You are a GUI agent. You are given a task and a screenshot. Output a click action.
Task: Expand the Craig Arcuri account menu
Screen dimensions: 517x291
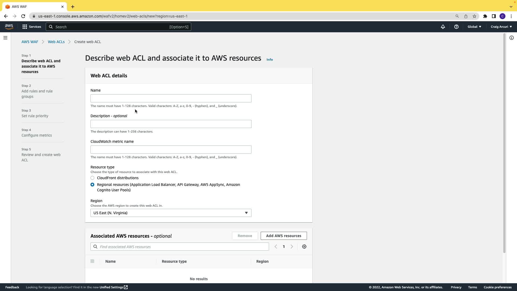[x=501, y=27]
